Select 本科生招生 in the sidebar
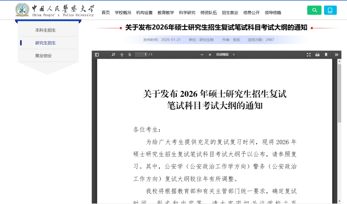This screenshot has height=204, width=347. tap(45, 30)
